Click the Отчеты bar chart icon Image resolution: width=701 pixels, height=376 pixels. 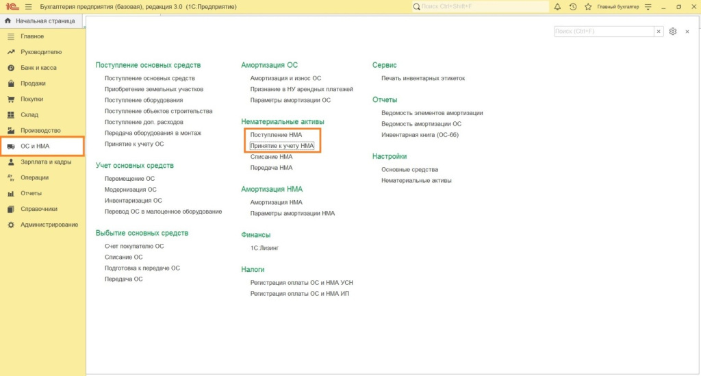click(x=11, y=193)
